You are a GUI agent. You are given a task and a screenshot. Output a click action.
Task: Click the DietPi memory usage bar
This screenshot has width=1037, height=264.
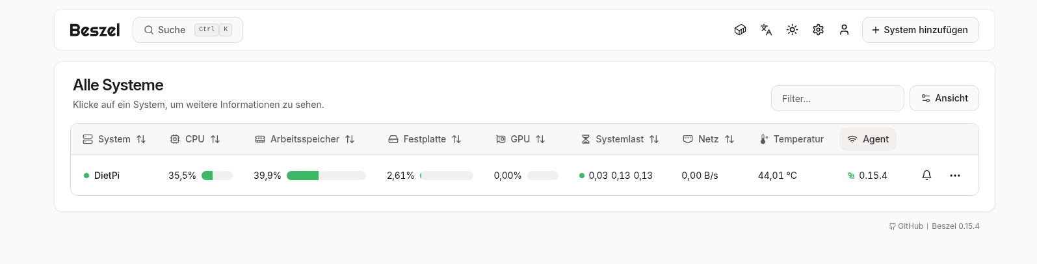(x=326, y=176)
